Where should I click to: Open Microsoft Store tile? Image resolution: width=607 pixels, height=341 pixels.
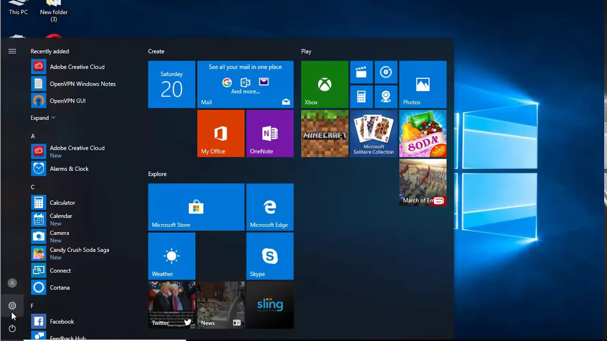coord(196,207)
